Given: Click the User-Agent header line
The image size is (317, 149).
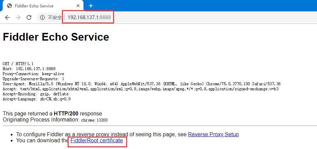Looking at the screenshot, I should [142, 84].
